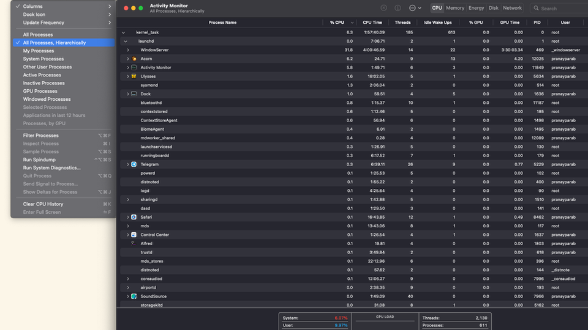Switch to the Disk tab
Screen dimensions: 588x330
pos(494,8)
